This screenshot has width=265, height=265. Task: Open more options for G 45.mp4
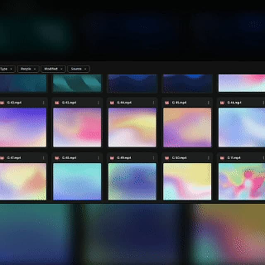208,103
